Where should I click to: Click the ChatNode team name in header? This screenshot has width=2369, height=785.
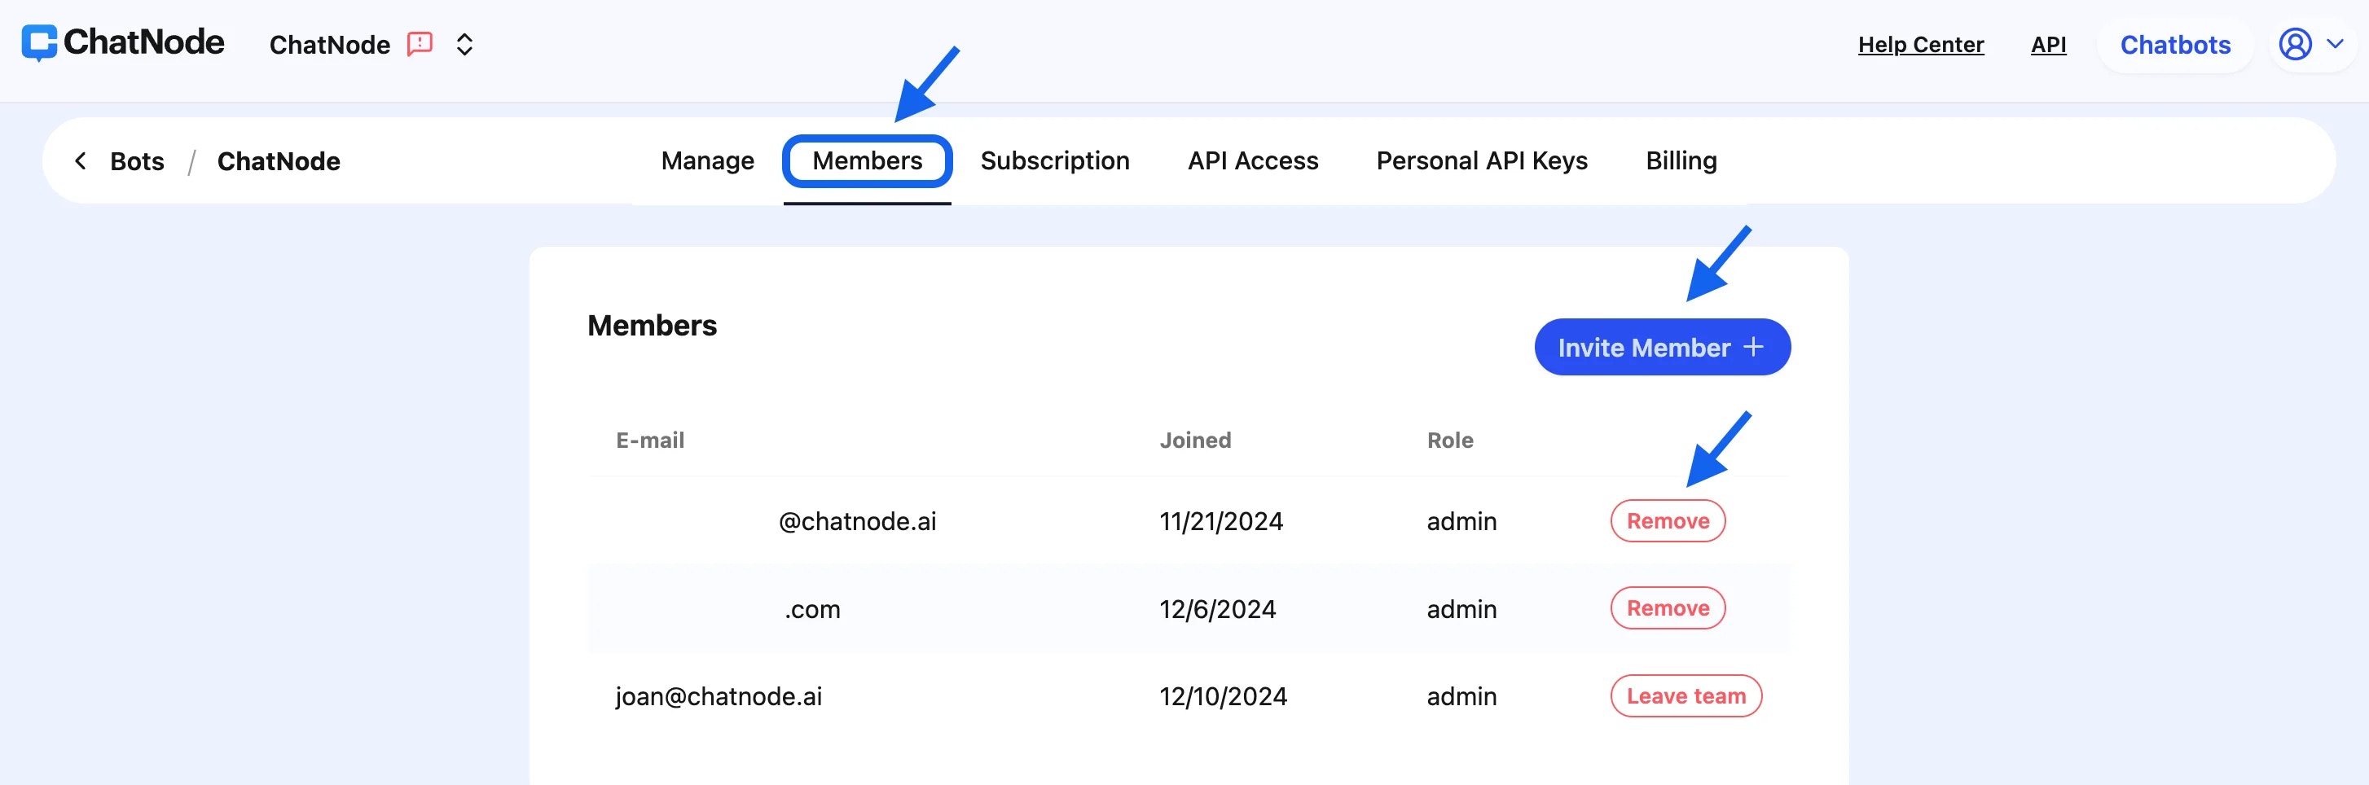click(x=329, y=44)
